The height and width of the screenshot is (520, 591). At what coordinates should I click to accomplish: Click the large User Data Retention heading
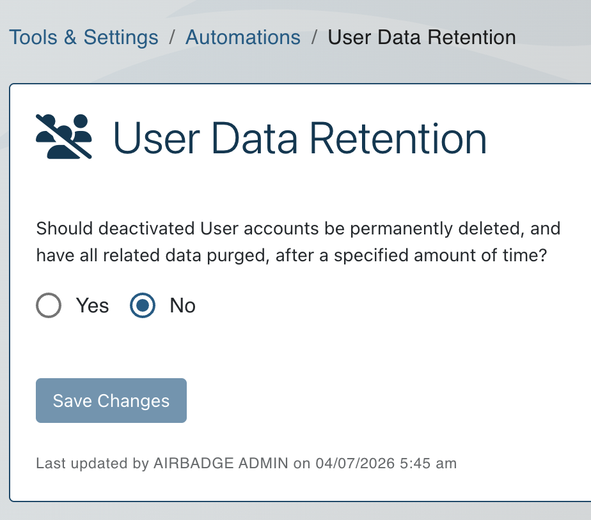pyautogui.click(x=299, y=138)
